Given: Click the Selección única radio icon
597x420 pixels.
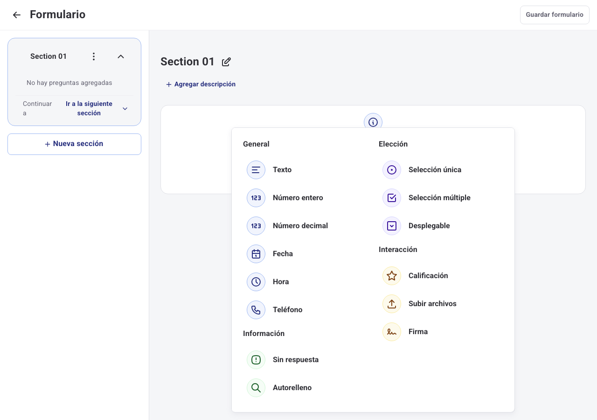Looking at the screenshot, I should pos(392,170).
